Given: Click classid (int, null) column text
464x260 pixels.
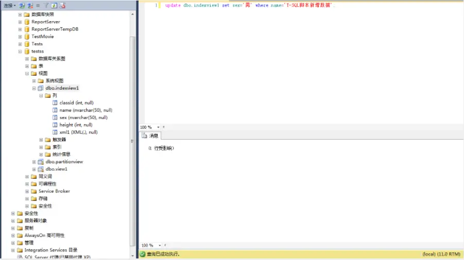Looking at the screenshot, I should coord(76,102).
